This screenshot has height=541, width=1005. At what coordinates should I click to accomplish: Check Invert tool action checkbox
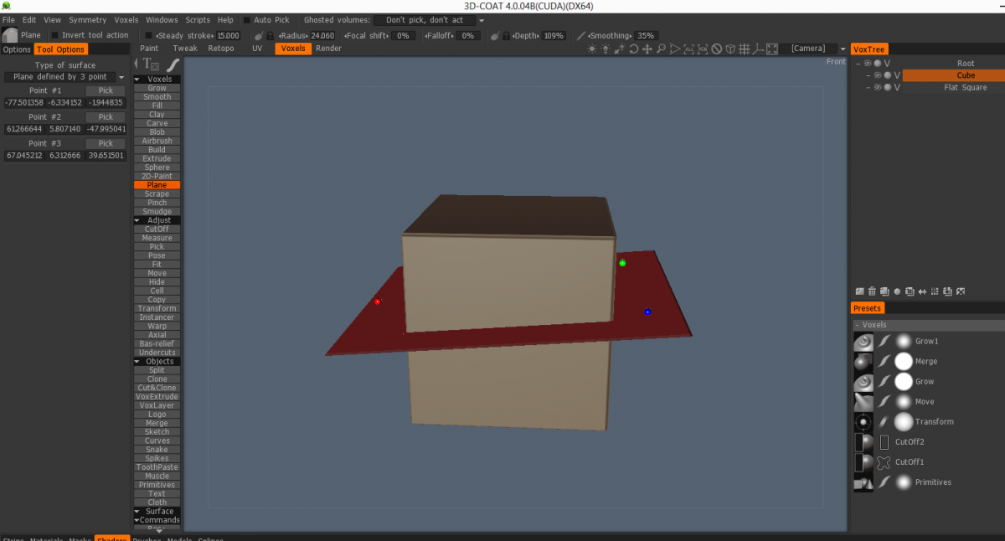[x=55, y=35]
